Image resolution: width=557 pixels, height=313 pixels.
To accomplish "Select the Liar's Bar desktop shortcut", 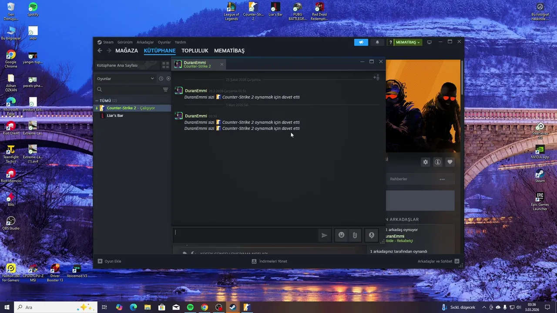I will (275, 10).
